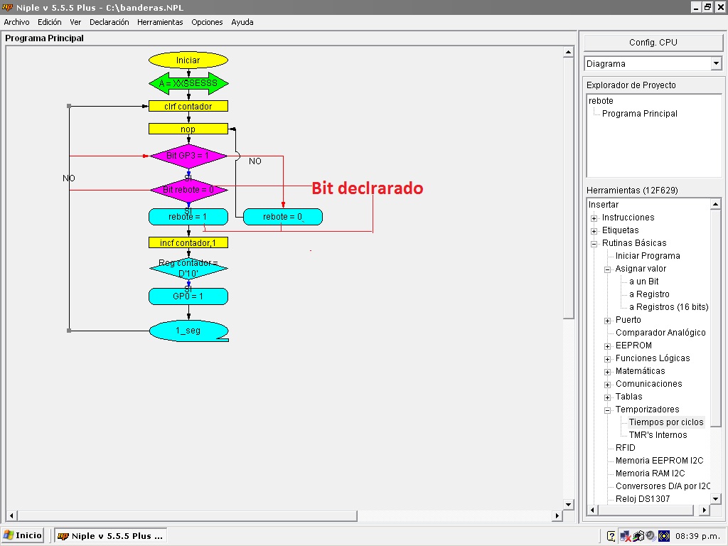This screenshot has height=546, width=728.
Task: Click diagram scroll left arrow
Action: (x=12, y=515)
